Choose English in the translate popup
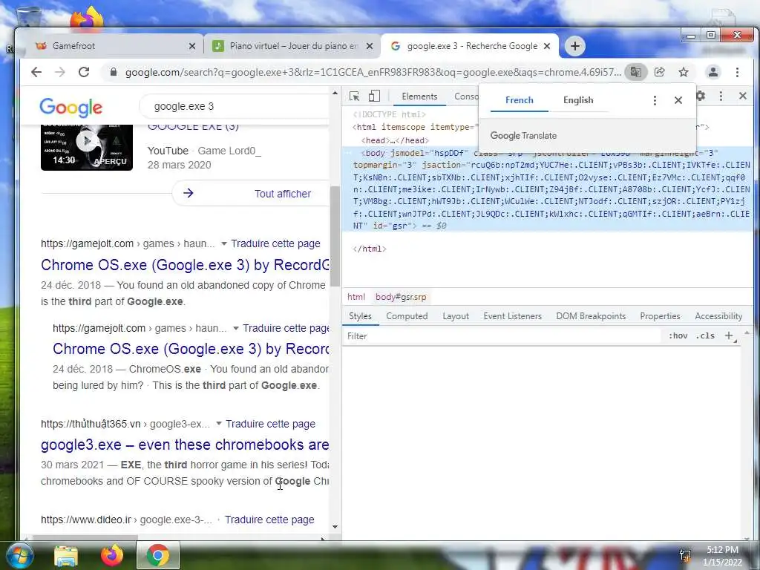The width and height of the screenshot is (760, 570). pos(577,100)
